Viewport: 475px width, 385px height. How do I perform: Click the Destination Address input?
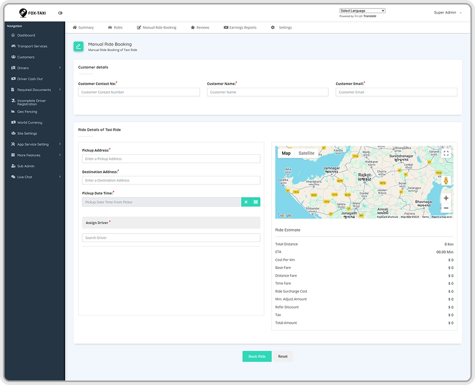click(x=171, y=180)
